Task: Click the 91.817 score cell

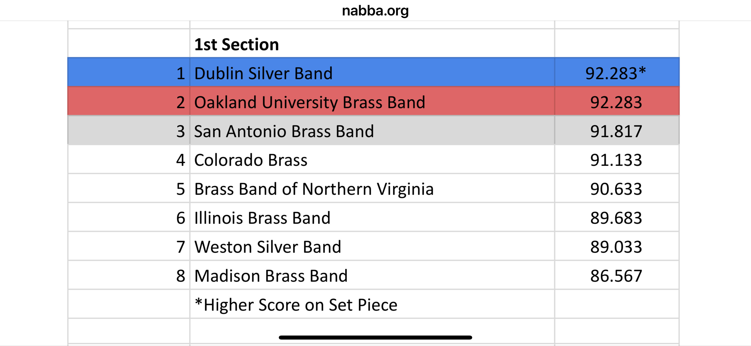Action: point(617,130)
